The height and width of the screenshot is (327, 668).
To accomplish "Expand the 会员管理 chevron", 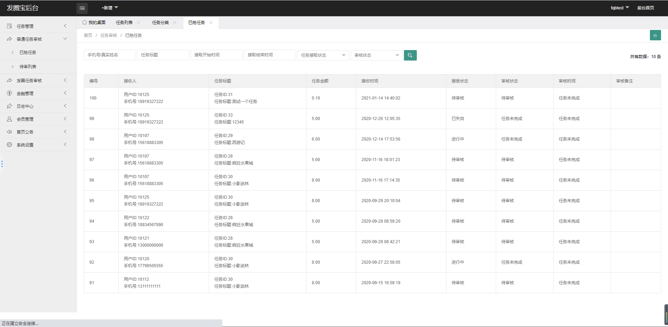I will coord(65,119).
